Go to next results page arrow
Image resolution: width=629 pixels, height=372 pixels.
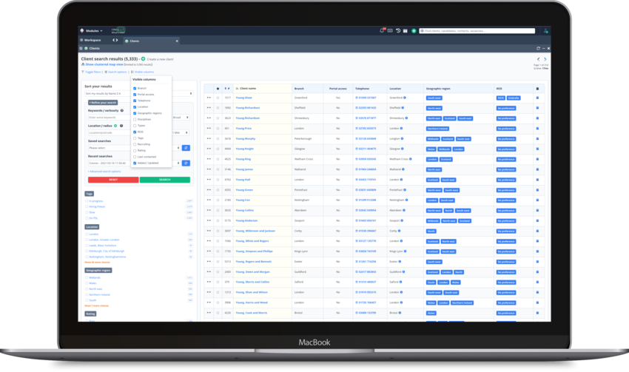545,59
